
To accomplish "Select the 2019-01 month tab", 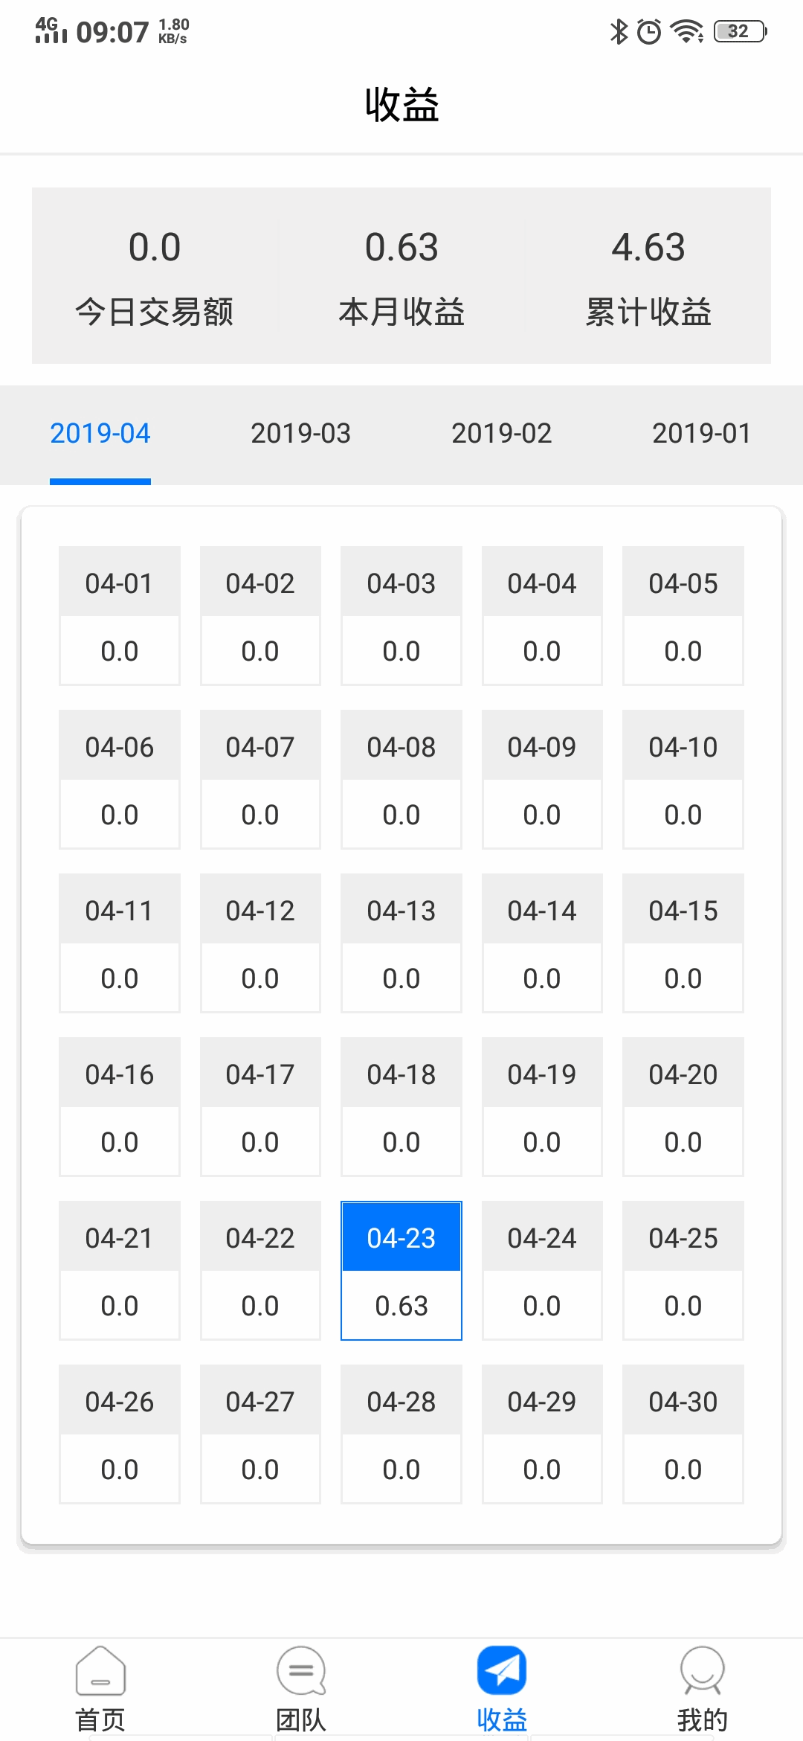I will [702, 433].
